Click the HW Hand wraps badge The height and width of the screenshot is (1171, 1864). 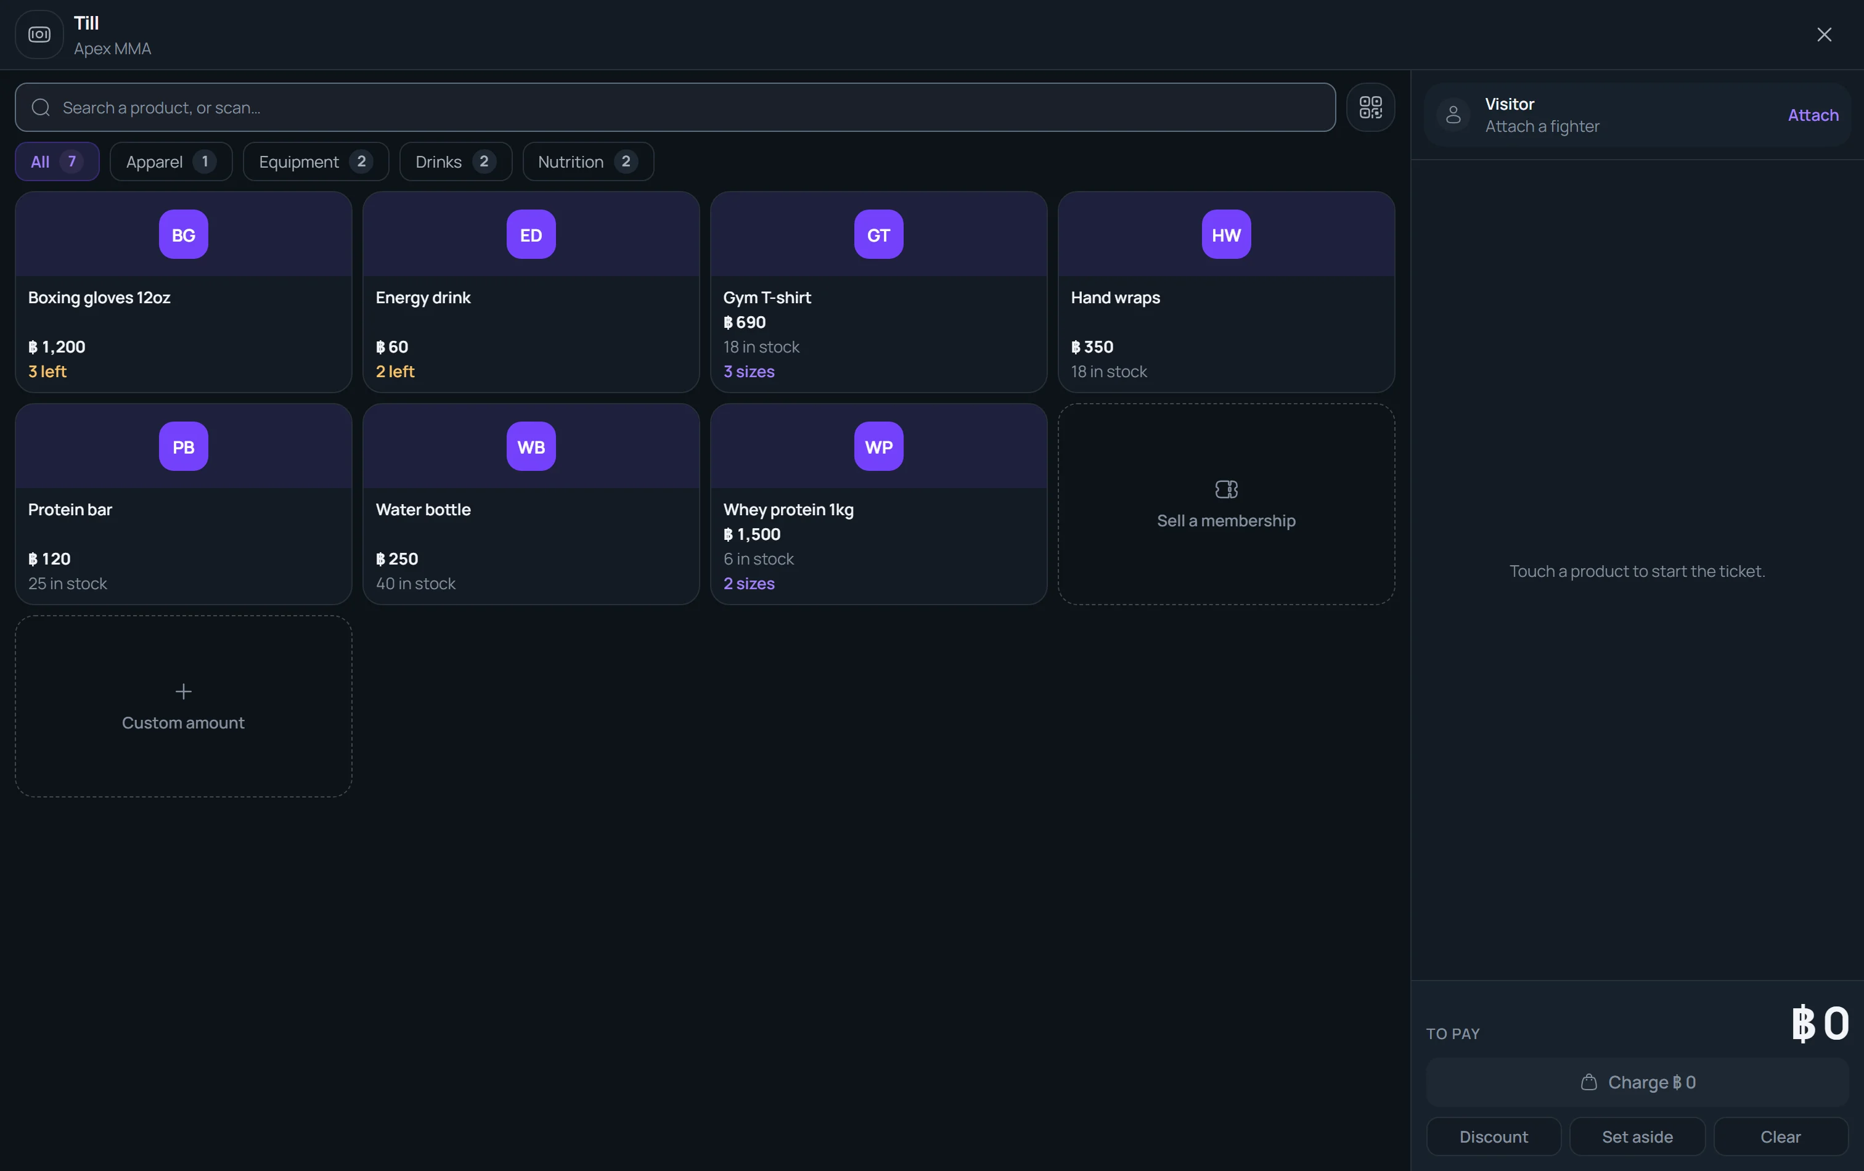click(1226, 235)
